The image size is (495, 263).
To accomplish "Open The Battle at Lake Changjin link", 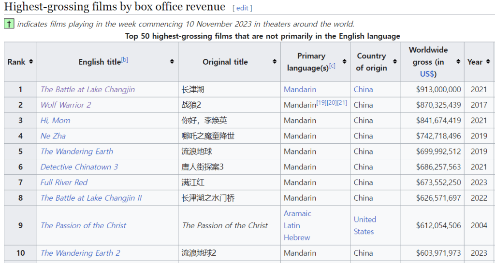I will [87, 89].
